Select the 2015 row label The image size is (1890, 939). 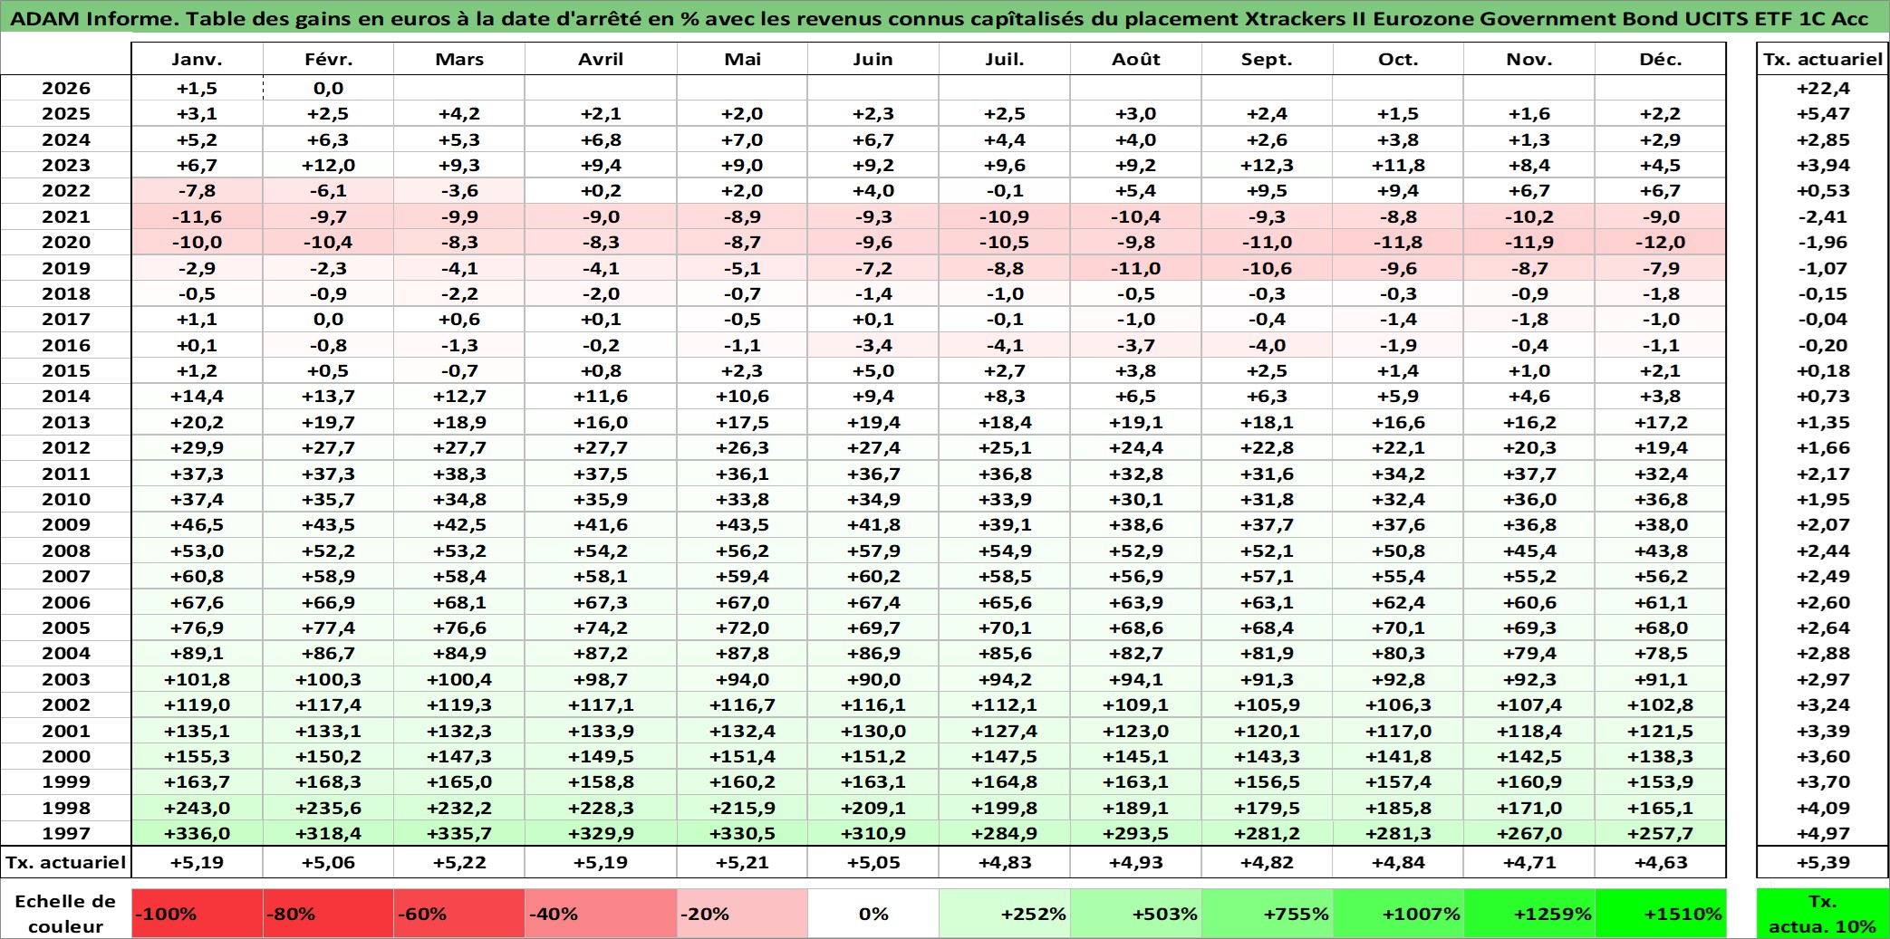[x=66, y=370]
